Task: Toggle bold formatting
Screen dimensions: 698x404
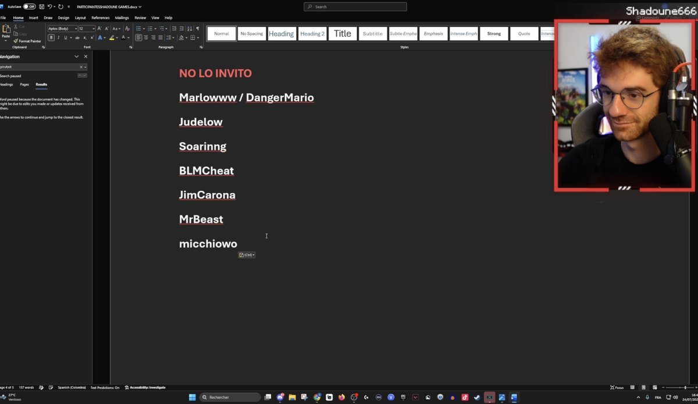Action: coord(51,37)
